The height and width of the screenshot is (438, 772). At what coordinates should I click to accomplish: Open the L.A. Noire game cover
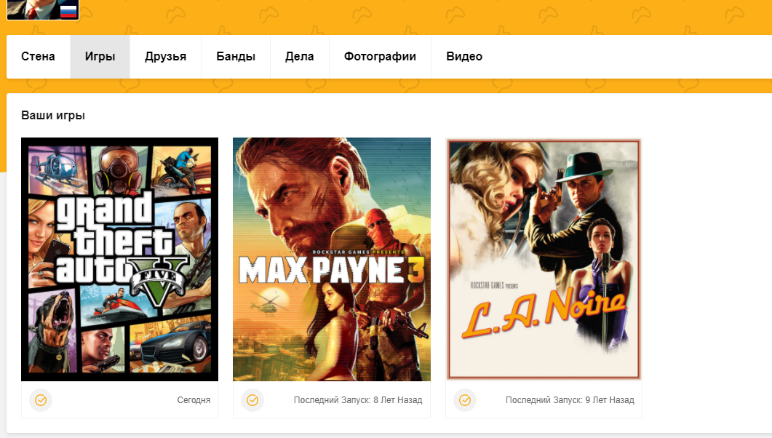(544, 259)
